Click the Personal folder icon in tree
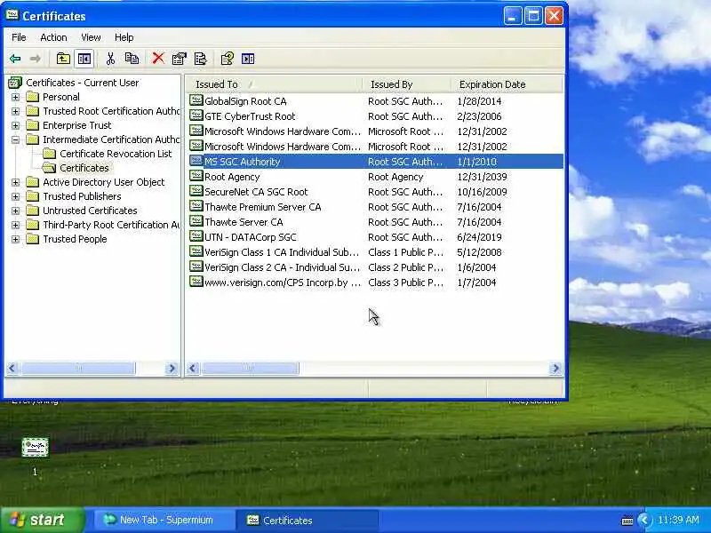This screenshot has height=533, width=711. (33, 97)
